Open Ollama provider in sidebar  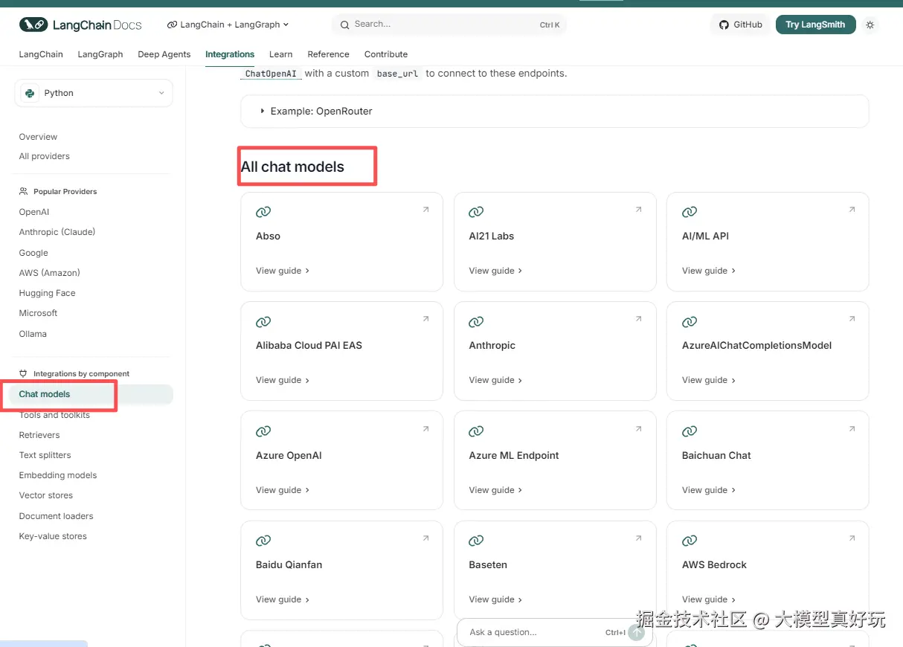pyautogui.click(x=33, y=334)
